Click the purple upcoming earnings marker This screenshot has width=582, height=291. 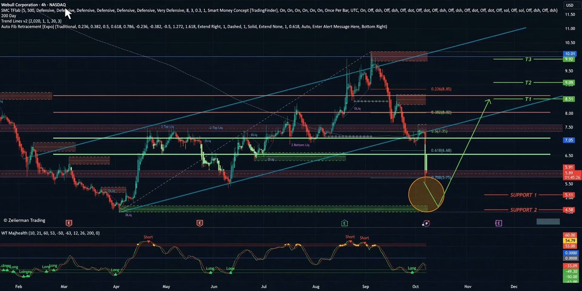498,223
